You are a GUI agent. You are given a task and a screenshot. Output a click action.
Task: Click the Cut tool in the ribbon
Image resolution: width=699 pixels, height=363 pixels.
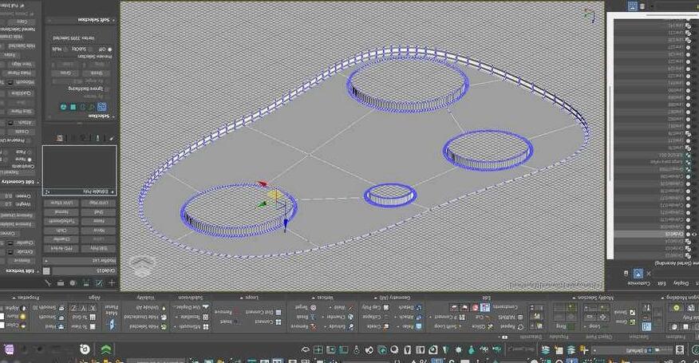(x=485, y=317)
